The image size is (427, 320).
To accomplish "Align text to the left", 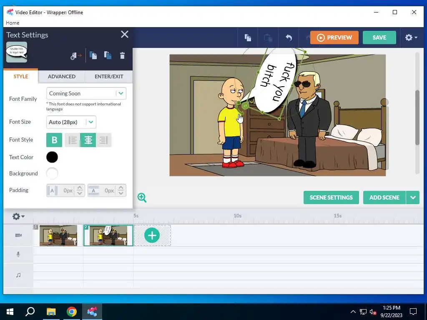I will pyautogui.click(x=73, y=140).
